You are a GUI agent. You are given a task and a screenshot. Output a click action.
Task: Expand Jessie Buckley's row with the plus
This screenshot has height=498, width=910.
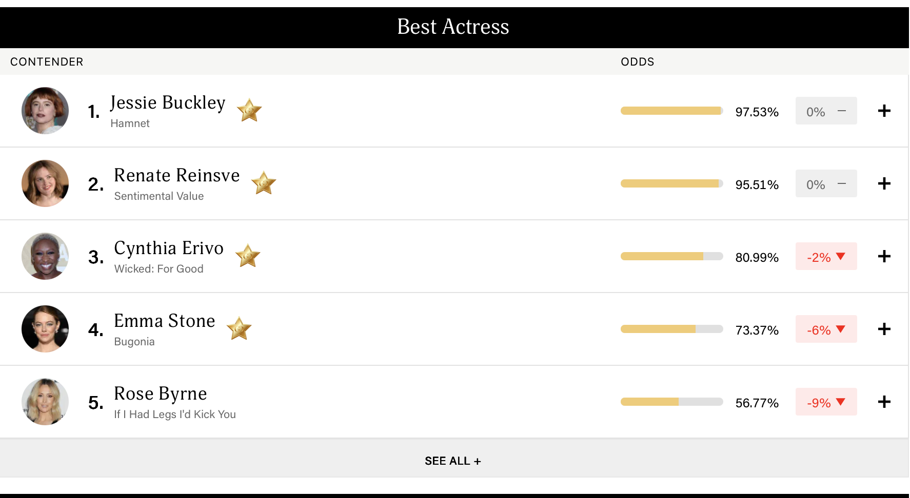point(884,111)
